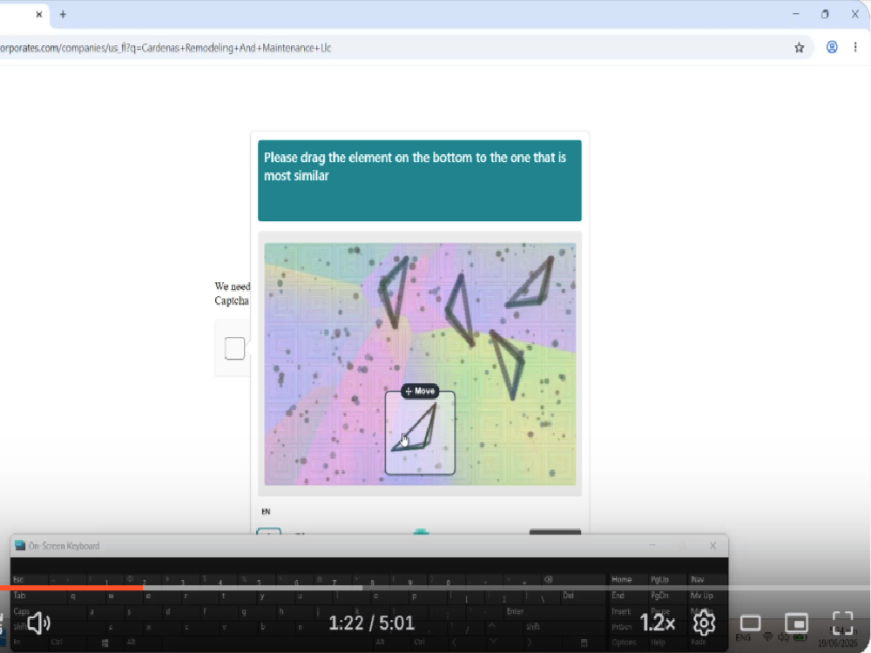Switch to theater mode view

(x=750, y=623)
